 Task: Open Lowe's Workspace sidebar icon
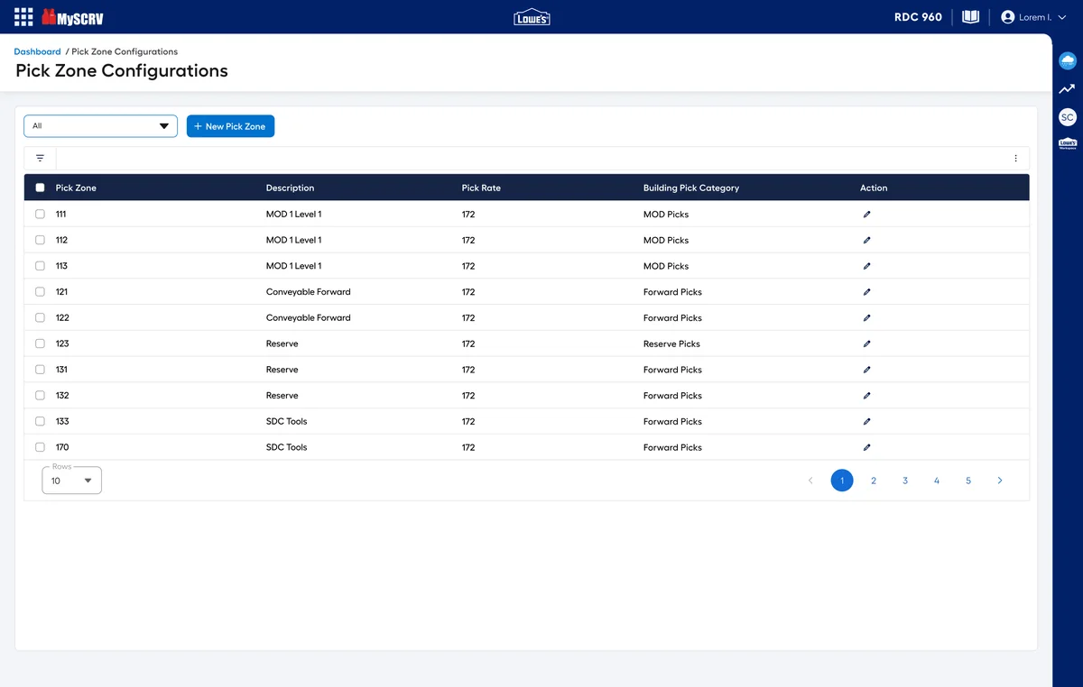[1068, 143]
